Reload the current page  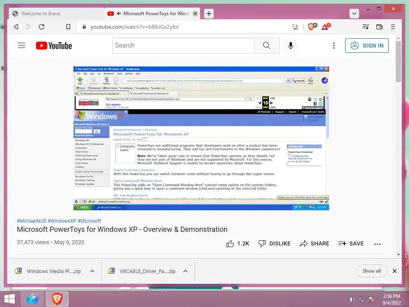tap(42, 27)
